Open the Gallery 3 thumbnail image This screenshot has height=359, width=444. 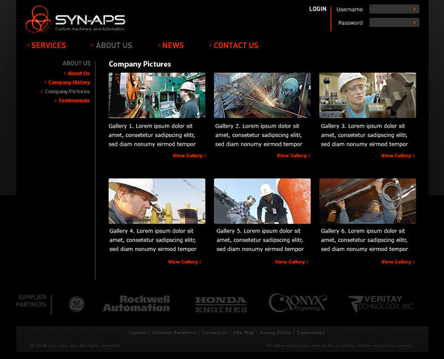tap(368, 96)
